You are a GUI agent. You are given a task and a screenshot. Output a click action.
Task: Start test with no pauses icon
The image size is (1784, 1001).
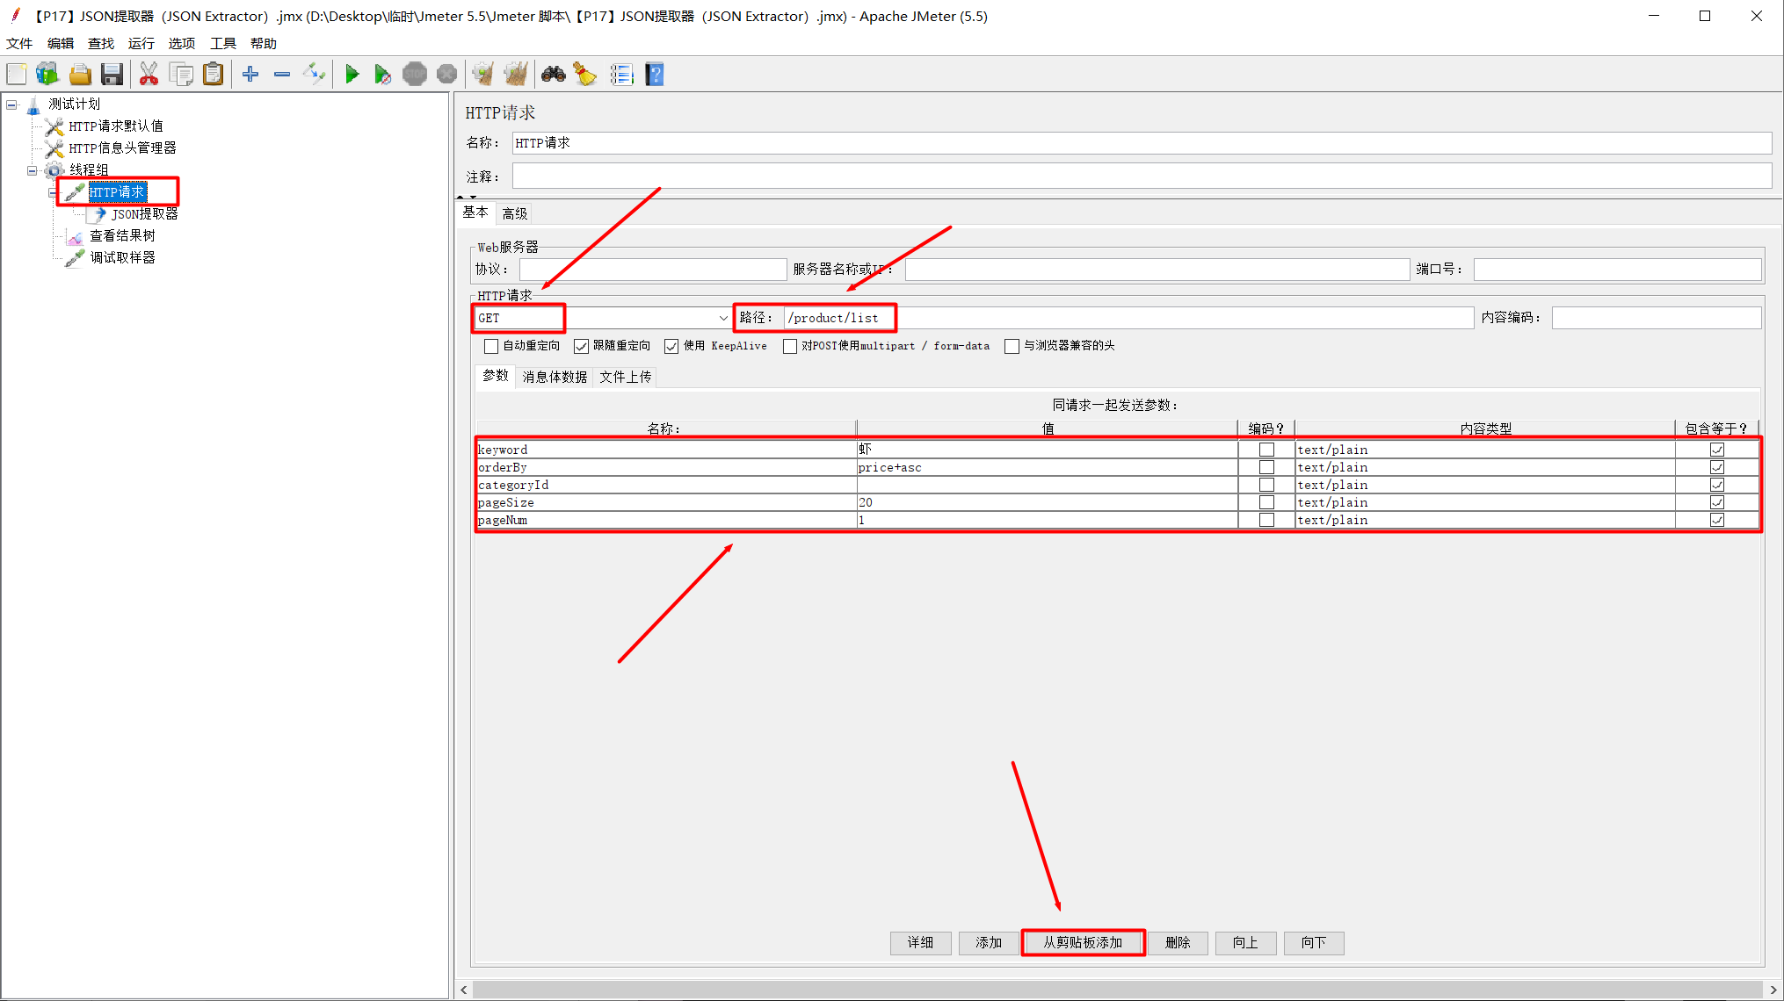pos(382,75)
